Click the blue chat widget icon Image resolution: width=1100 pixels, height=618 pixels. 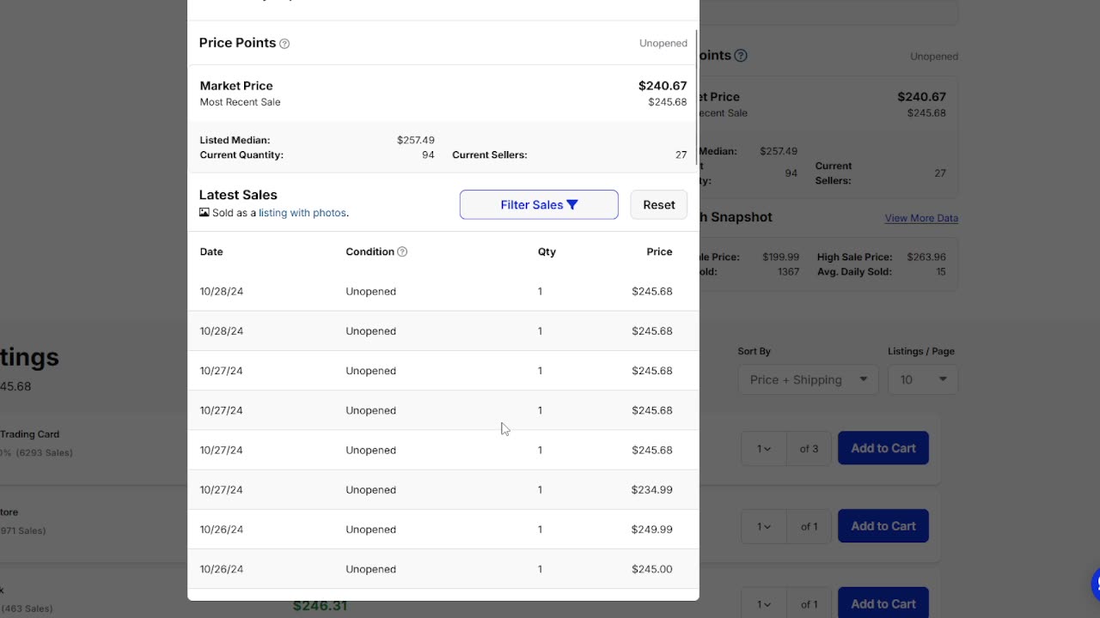1096,585
